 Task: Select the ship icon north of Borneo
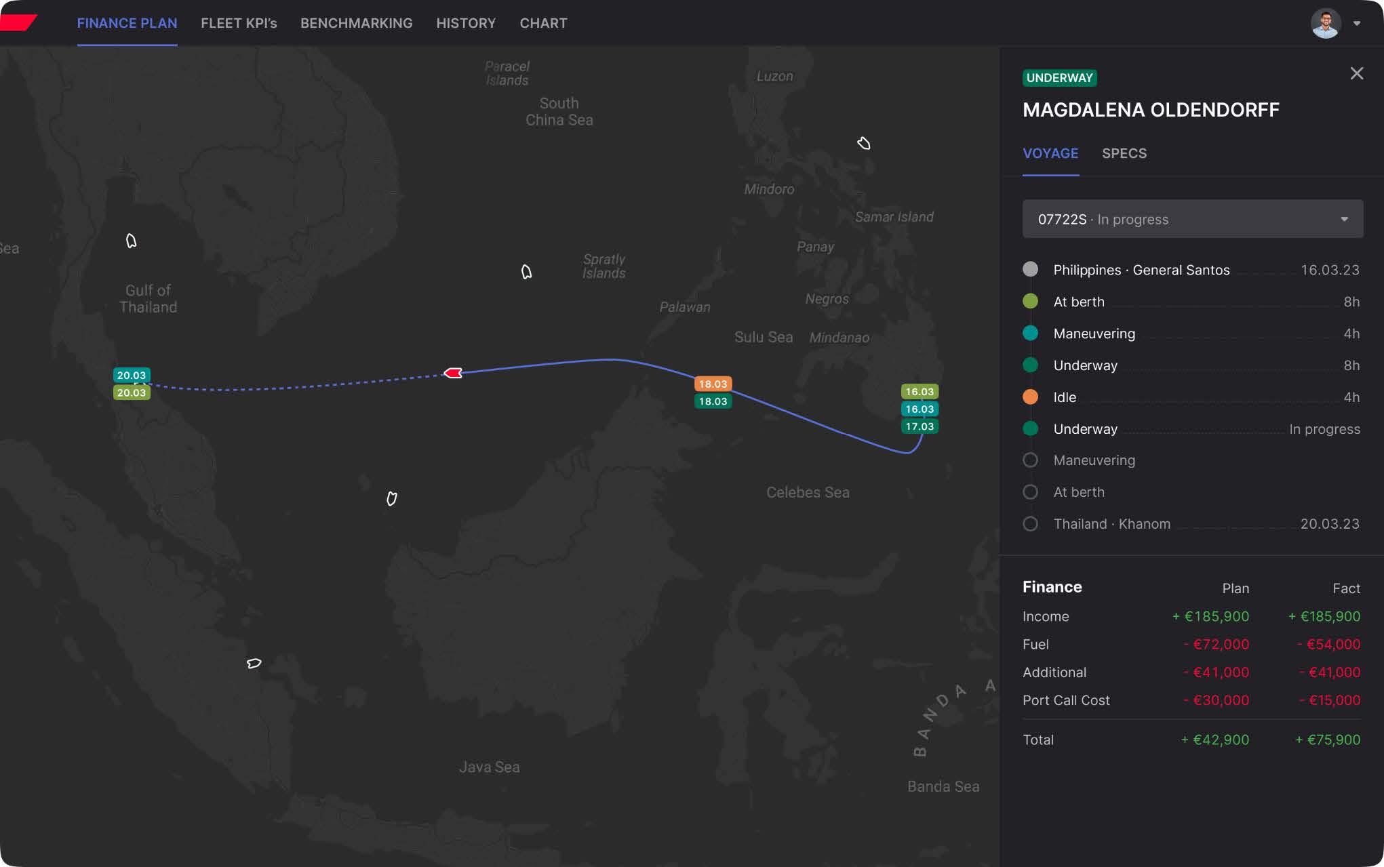tap(391, 499)
